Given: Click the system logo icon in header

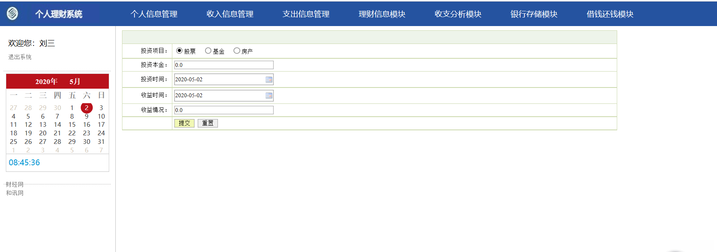Looking at the screenshot, I should click(x=12, y=14).
